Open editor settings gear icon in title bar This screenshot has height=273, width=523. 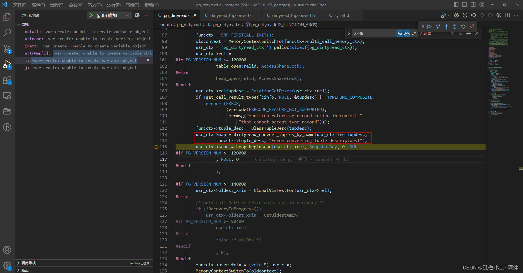pos(456,15)
